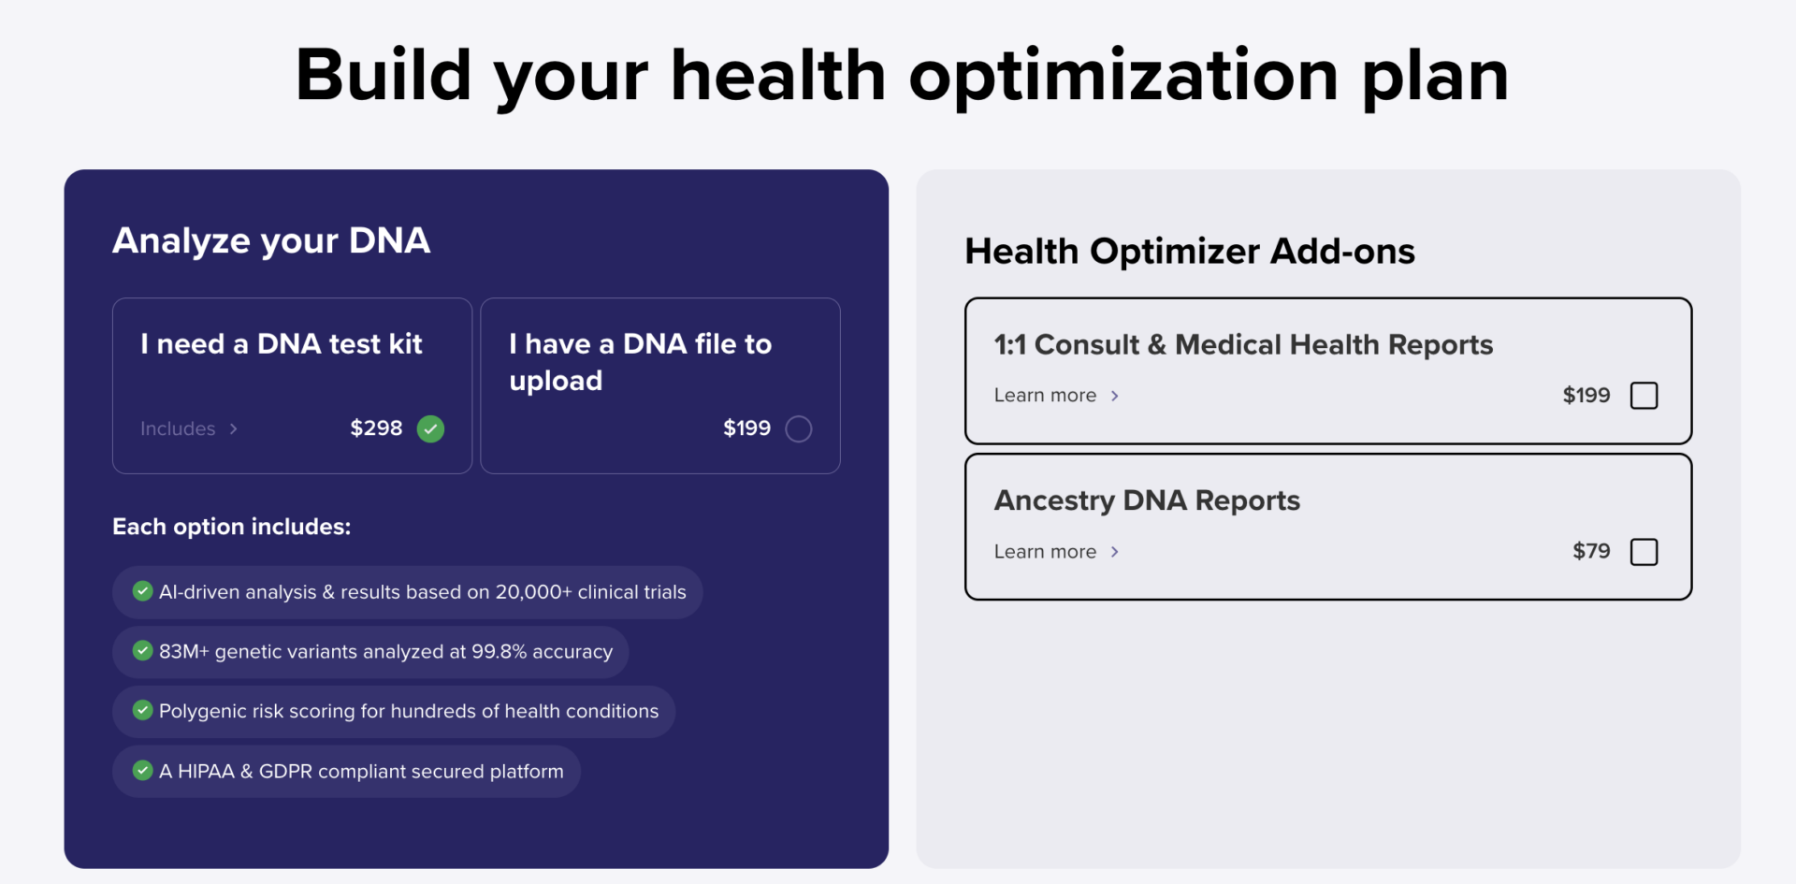The height and width of the screenshot is (884, 1796).
Task: Click the Learn more link for ancestry reports
Action: click(x=1045, y=552)
